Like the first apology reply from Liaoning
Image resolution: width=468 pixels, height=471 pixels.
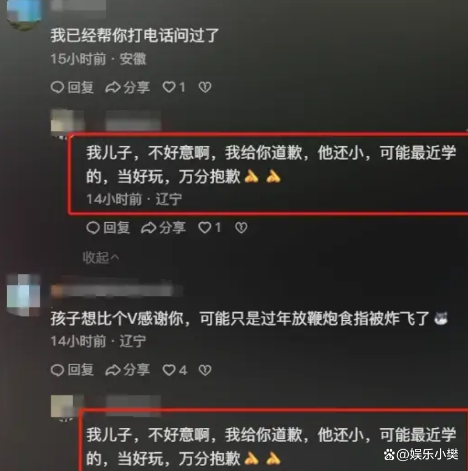coord(205,227)
